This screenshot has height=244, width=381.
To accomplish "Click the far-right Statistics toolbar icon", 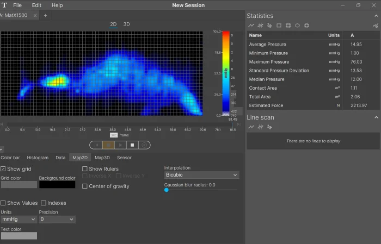I will pyautogui.click(x=375, y=26).
